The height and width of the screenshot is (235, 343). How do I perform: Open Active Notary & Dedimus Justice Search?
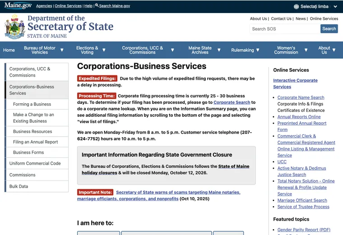point(301,171)
